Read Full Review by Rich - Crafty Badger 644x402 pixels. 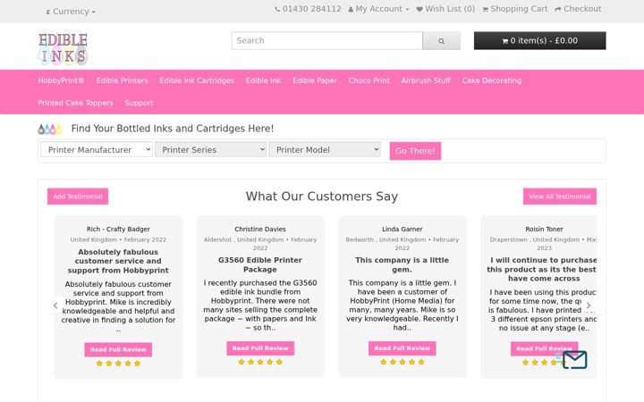tap(118, 349)
